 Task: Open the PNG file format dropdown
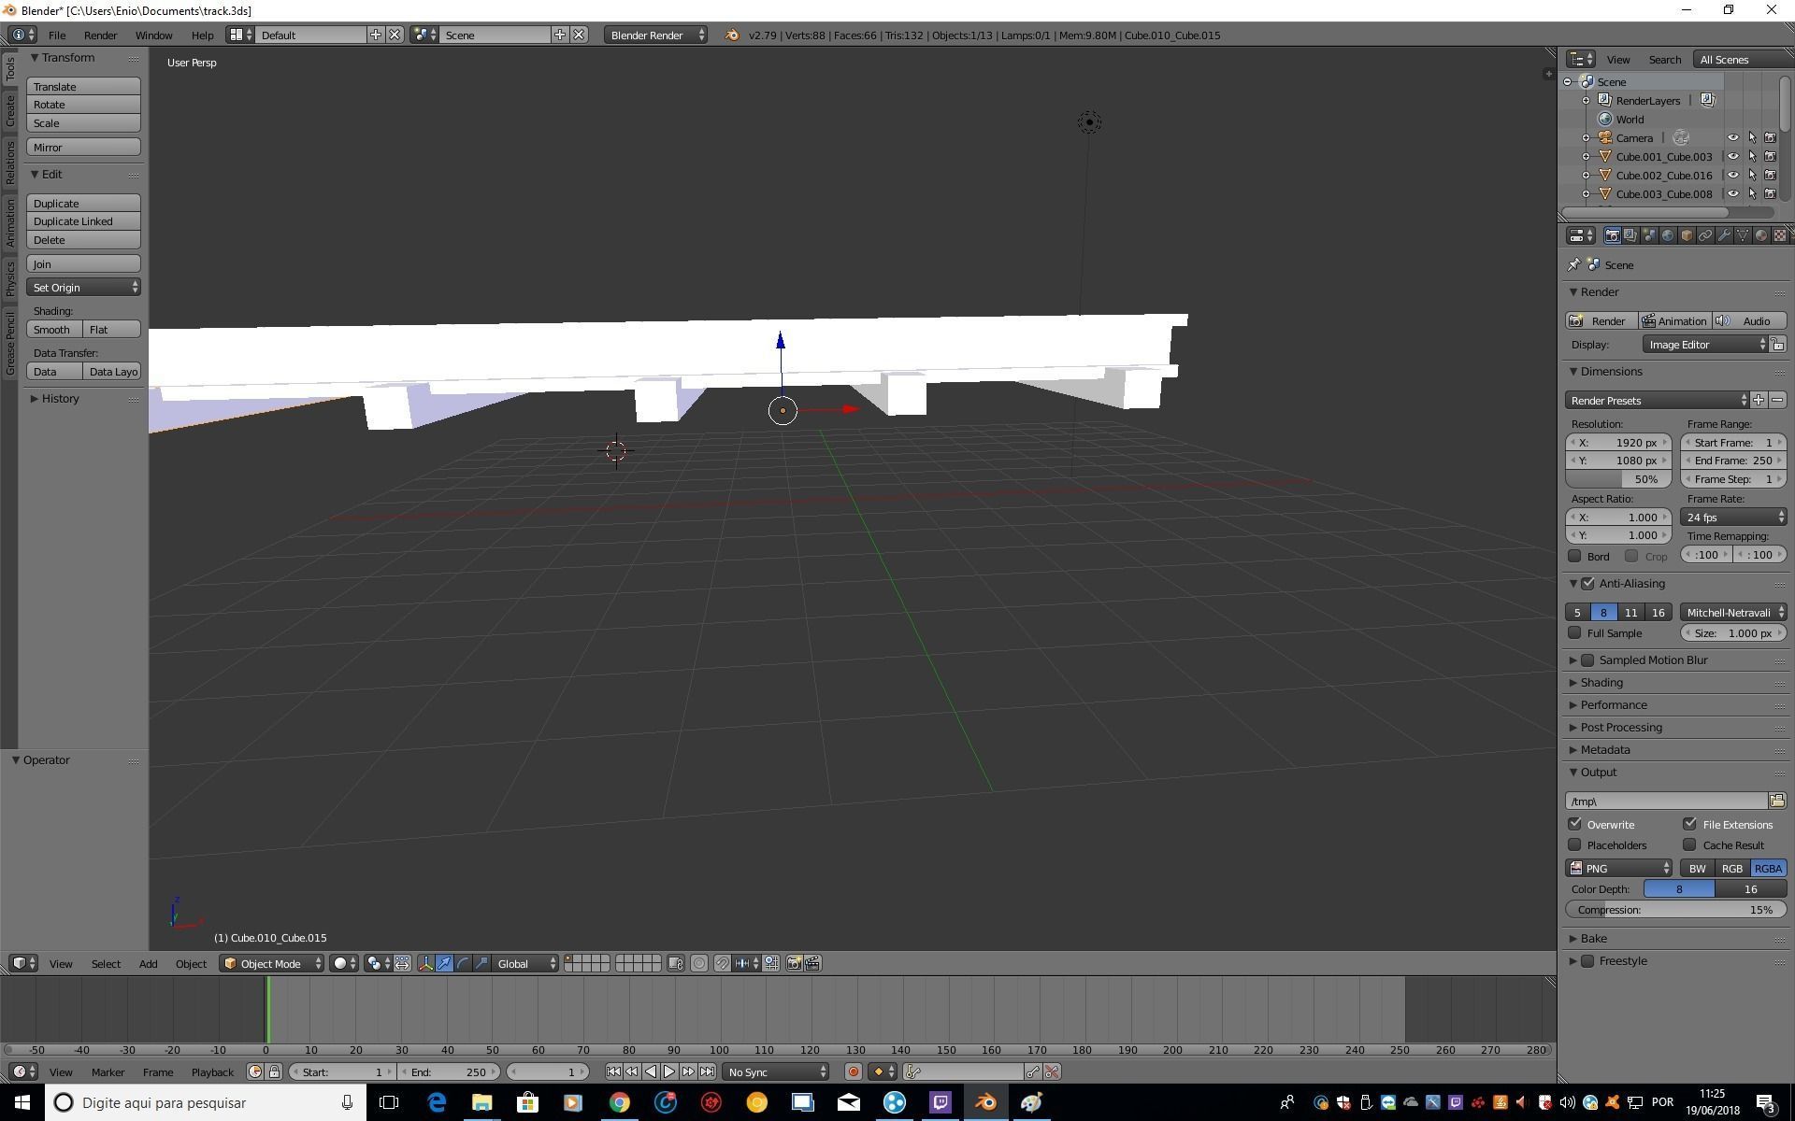coord(1619,868)
